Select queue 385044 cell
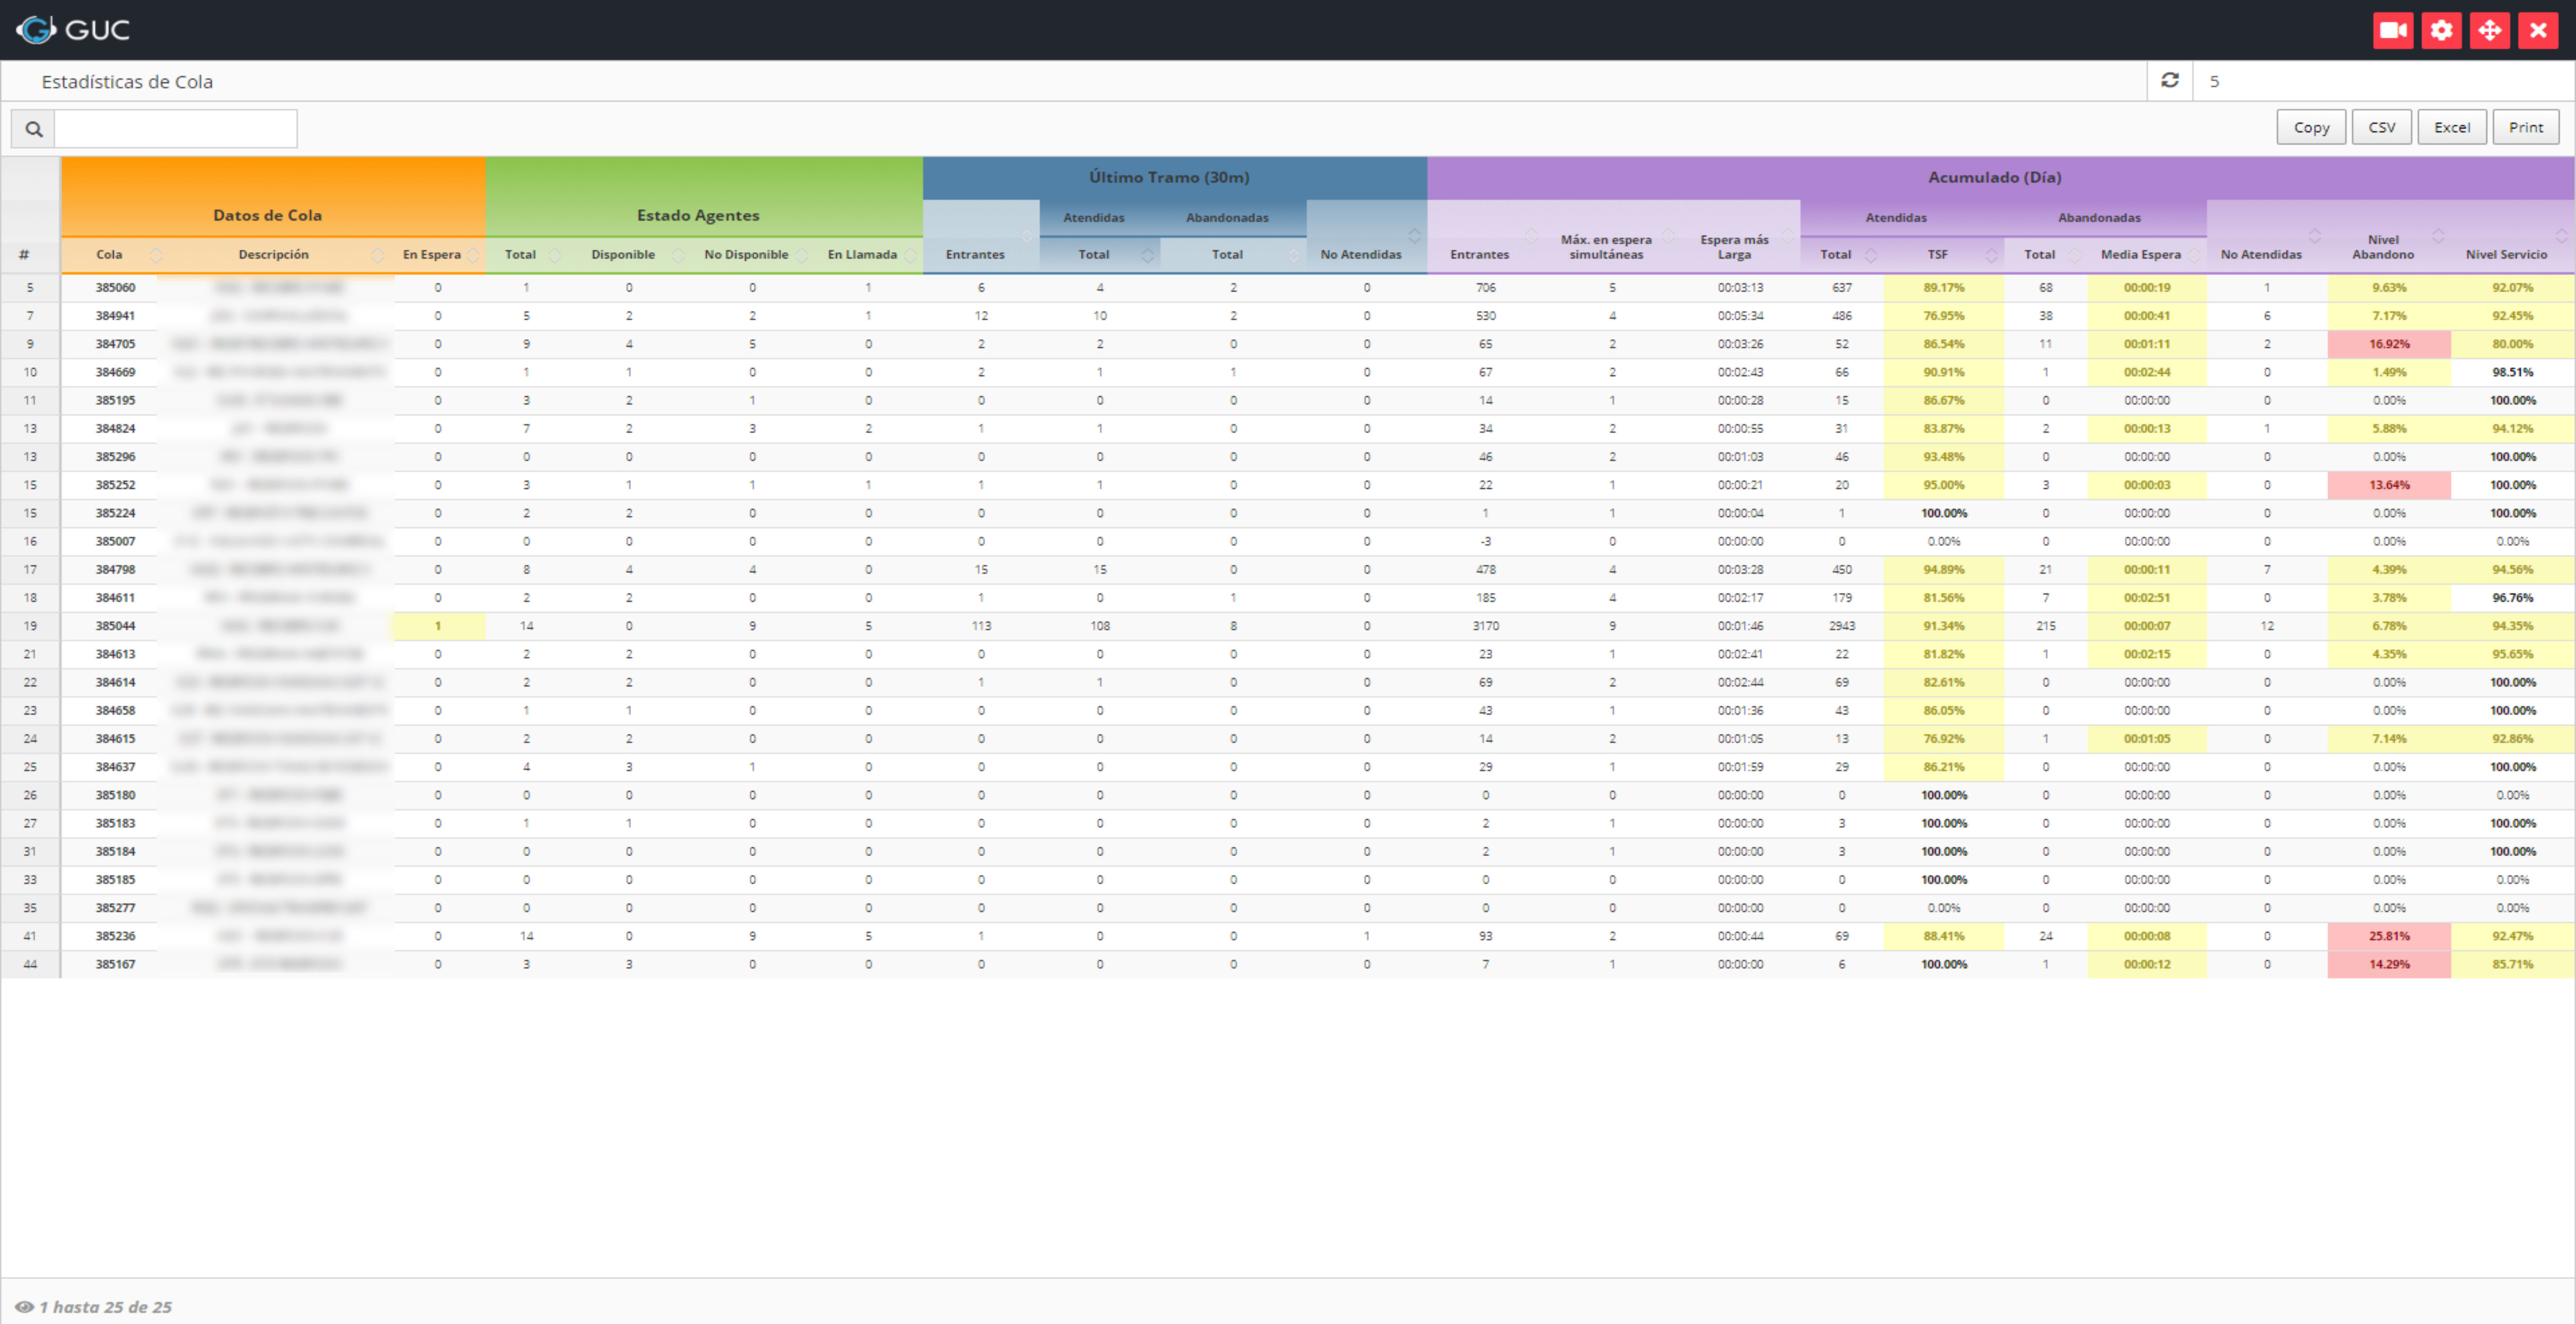2576x1324 pixels. click(115, 626)
